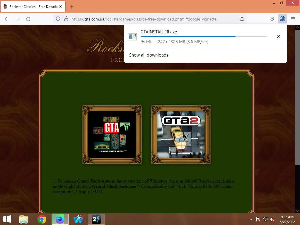
Task: Open the blue W app on taskbar
Action: click(x=78, y=219)
